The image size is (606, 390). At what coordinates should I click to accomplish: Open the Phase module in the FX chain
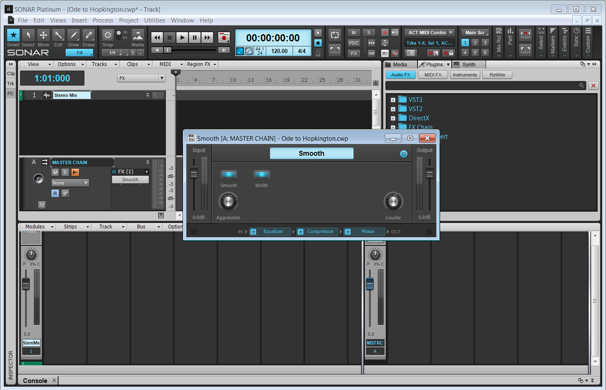click(368, 232)
